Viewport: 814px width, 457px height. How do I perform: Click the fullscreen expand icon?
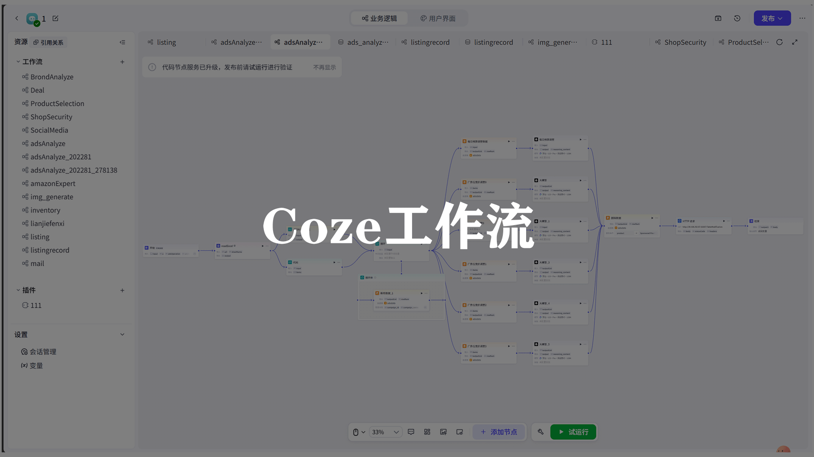(795, 42)
